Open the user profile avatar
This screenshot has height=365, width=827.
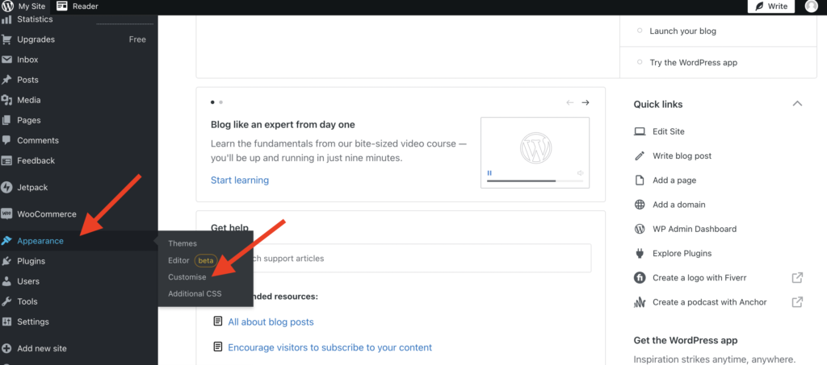(811, 6)
